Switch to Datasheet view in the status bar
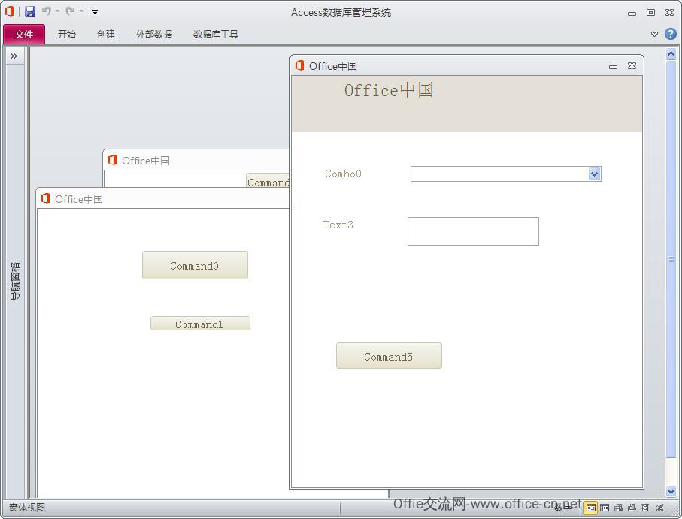Image resolution: width=682 pixels, height=519 pixels. pos(605,507)
